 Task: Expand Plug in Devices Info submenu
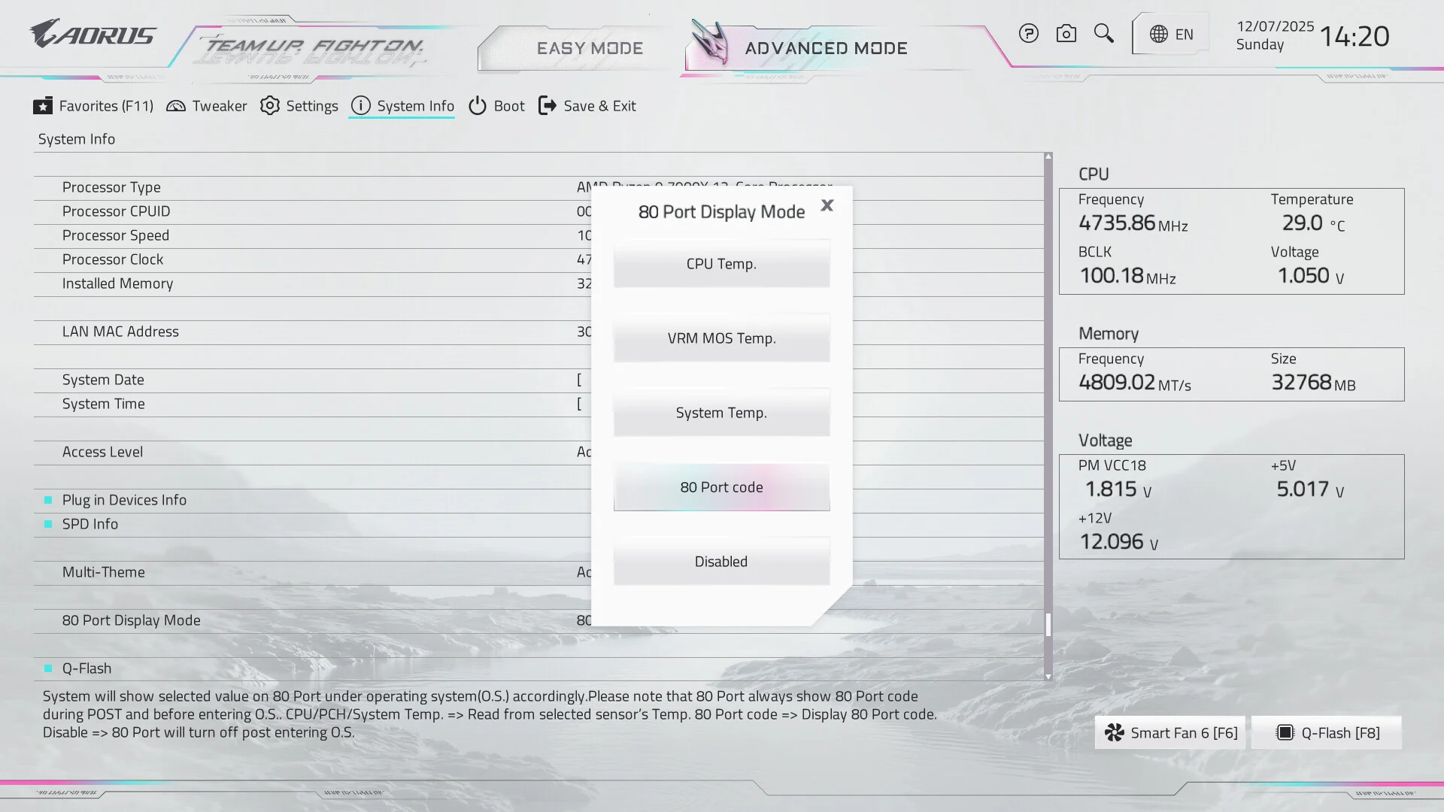(124, 500)
